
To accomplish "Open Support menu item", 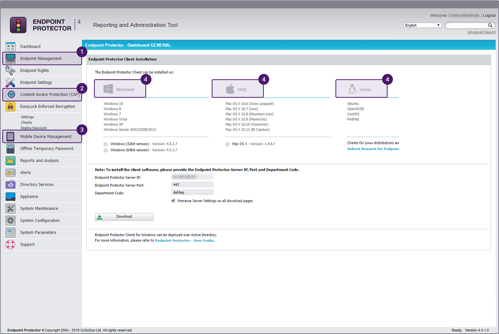I will click(27, 245).
